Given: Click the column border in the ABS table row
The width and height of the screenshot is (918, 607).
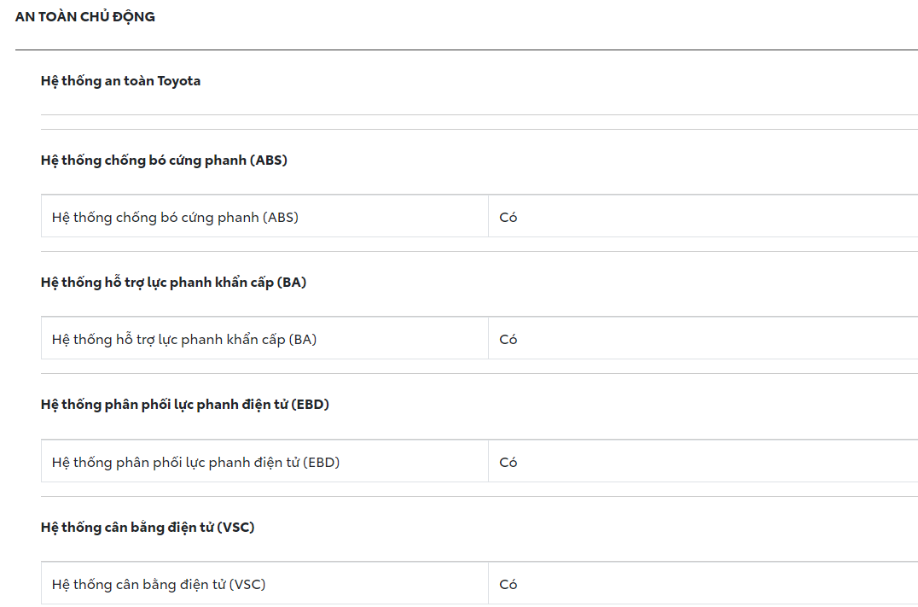Looking at the screenshot, I should click(489, 217).
